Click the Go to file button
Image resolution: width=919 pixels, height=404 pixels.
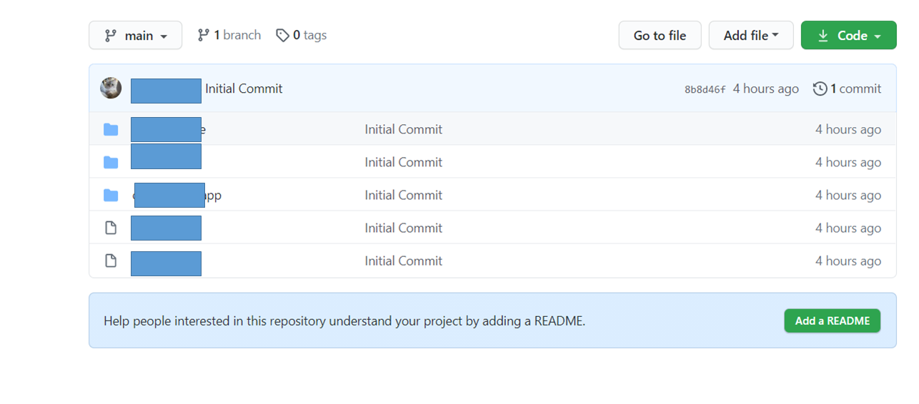660,36
